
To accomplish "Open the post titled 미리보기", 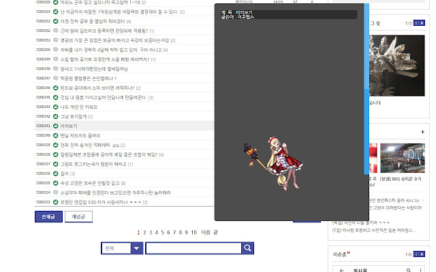I will pos(69,126).
